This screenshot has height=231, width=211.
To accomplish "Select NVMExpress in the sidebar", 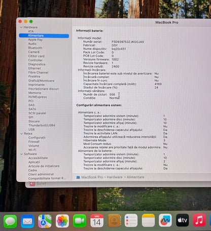I will tap(38, 97).
